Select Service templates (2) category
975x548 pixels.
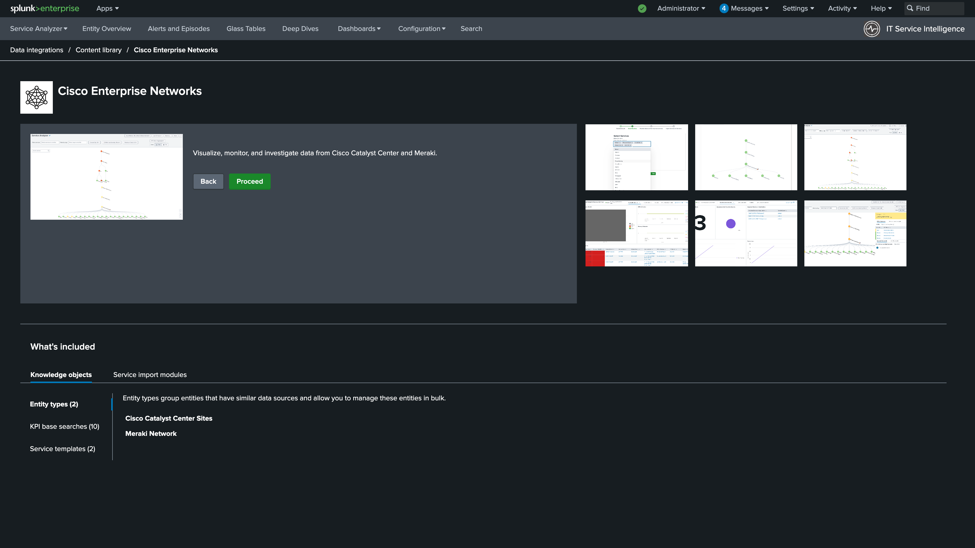(62, 449)
